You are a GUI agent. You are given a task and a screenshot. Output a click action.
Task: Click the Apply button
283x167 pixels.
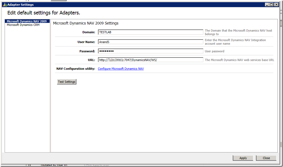pyautogui.click(x=243, y=158)
